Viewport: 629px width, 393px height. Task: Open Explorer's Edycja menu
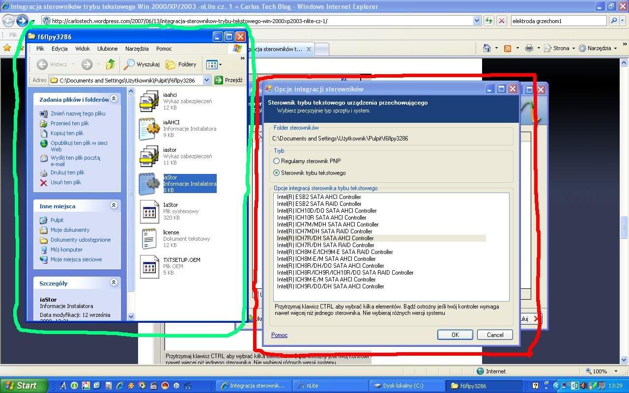coord(59,49)
